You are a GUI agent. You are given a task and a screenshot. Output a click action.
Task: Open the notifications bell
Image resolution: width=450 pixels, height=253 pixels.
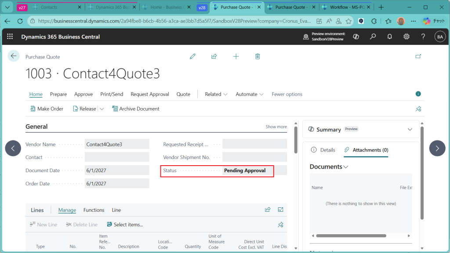(389, 37)
